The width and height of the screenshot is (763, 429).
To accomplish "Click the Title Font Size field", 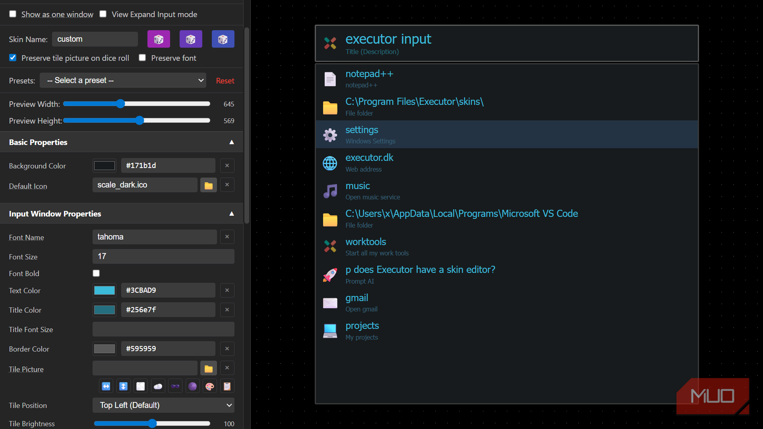I will [163, 329].
